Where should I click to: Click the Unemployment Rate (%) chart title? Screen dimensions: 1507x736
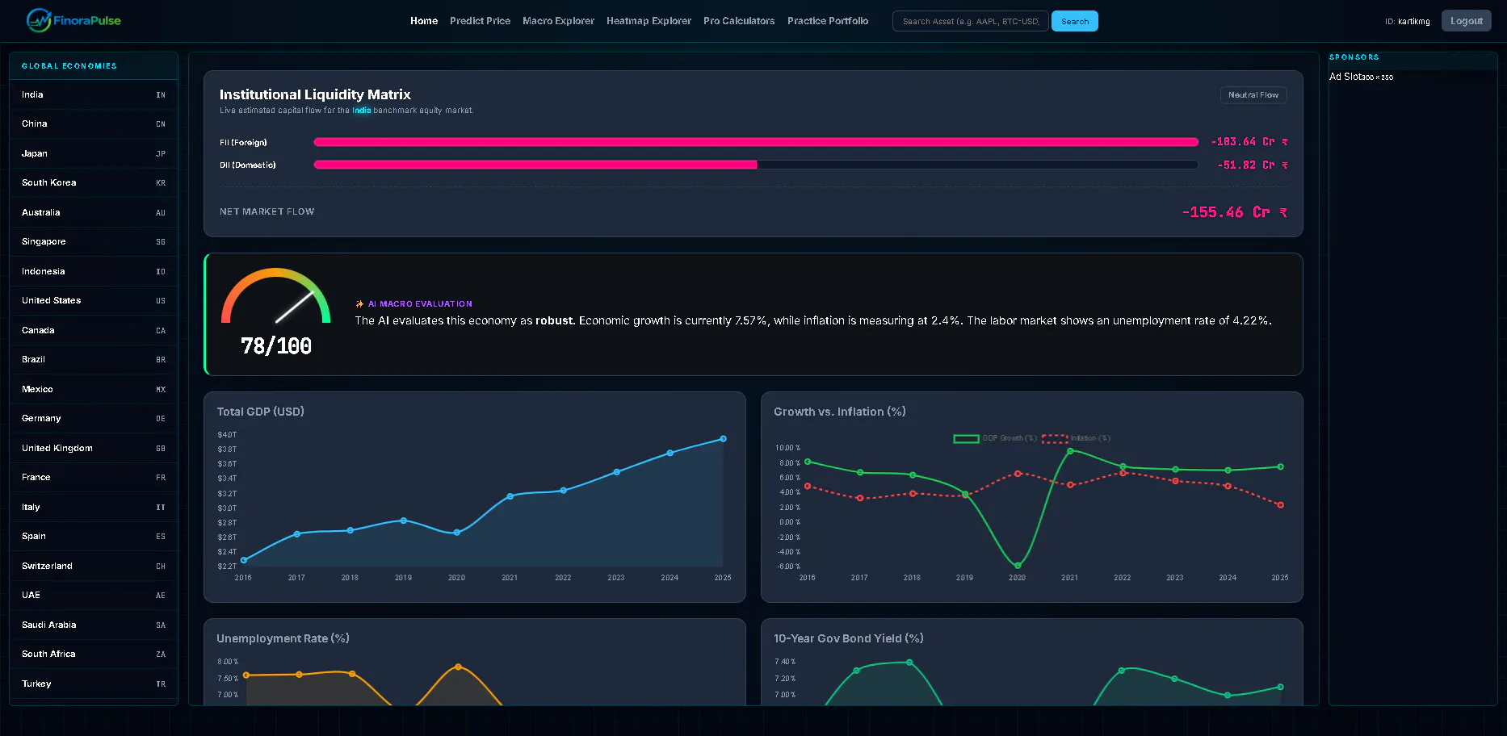[x=283, y=638]
